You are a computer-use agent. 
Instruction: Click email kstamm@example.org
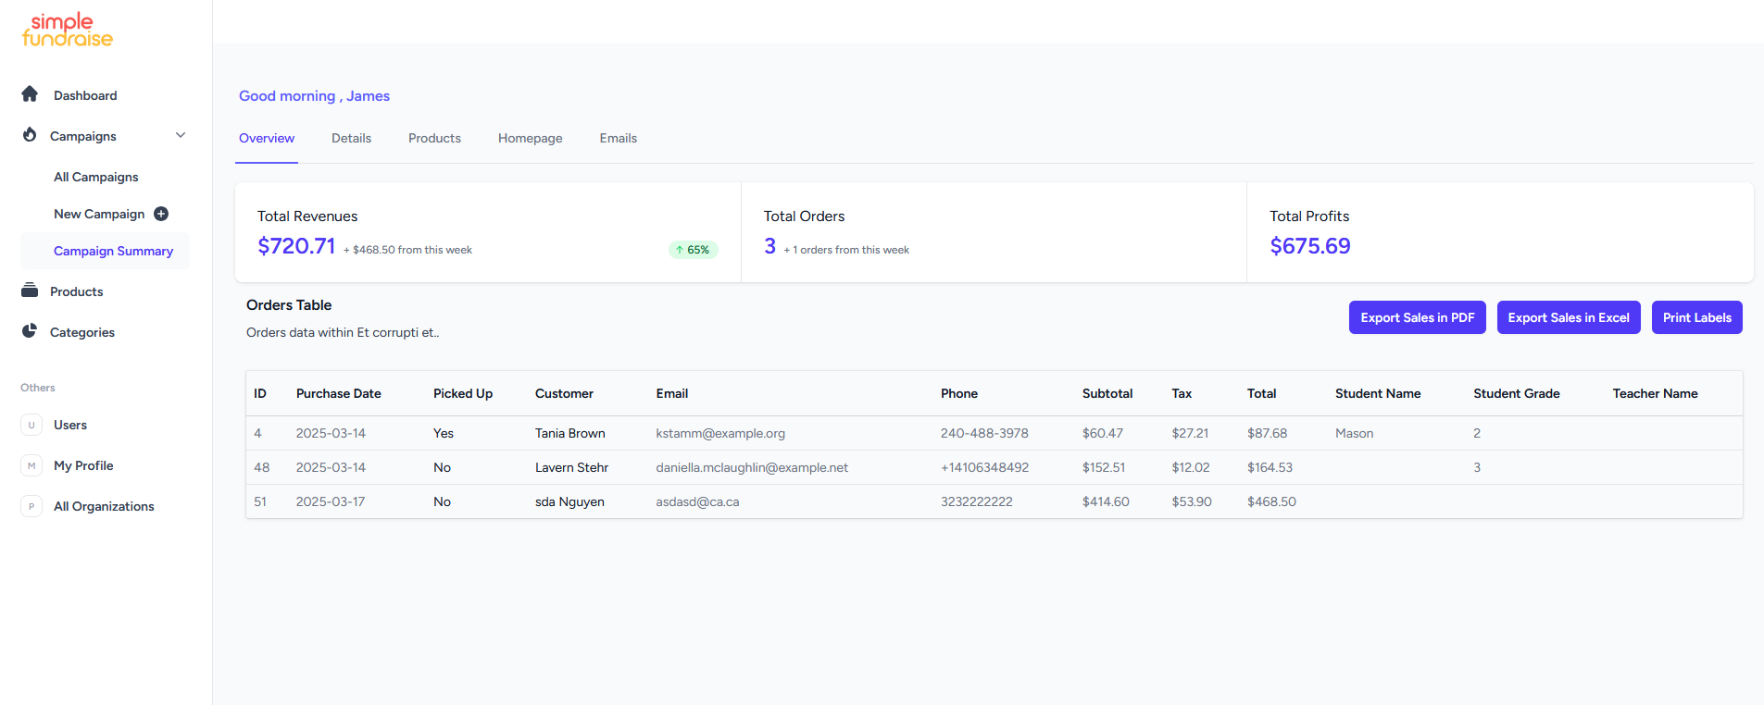point(720,433)
